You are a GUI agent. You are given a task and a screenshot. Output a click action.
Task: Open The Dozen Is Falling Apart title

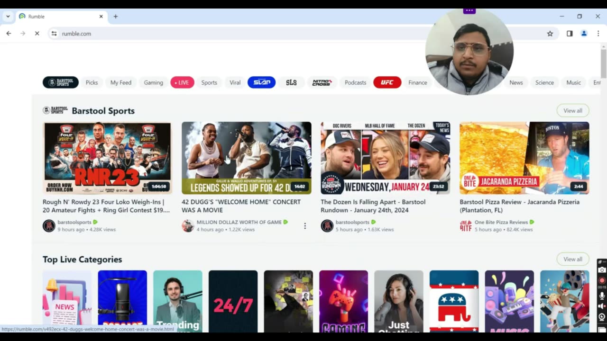373,206
